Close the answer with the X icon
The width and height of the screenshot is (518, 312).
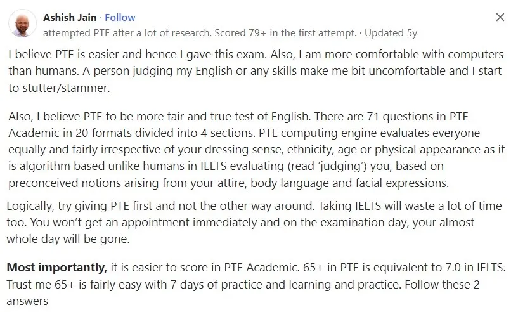click(x=500, y=17)
